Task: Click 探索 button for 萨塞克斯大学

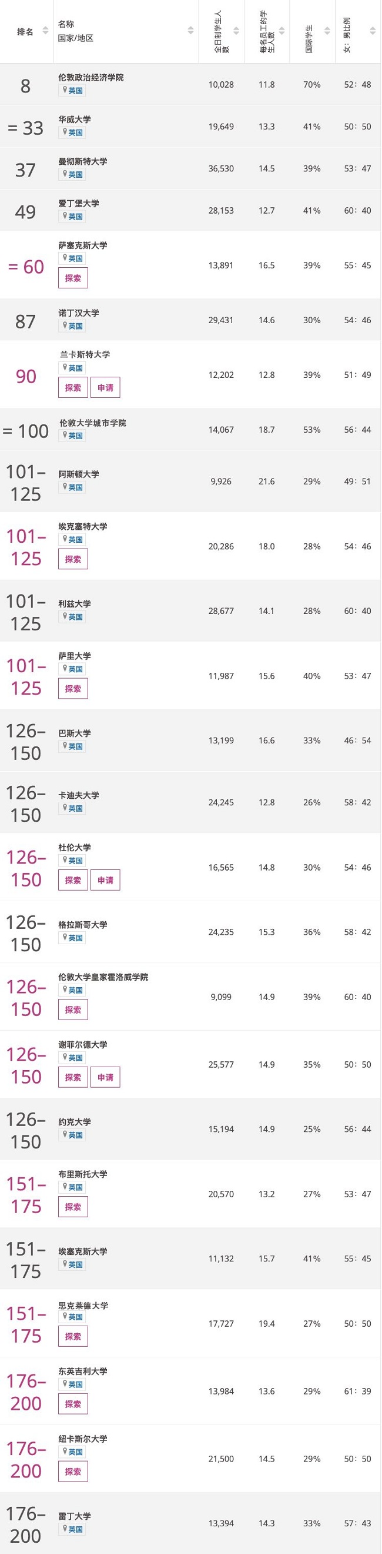Action: coord(73,278)
